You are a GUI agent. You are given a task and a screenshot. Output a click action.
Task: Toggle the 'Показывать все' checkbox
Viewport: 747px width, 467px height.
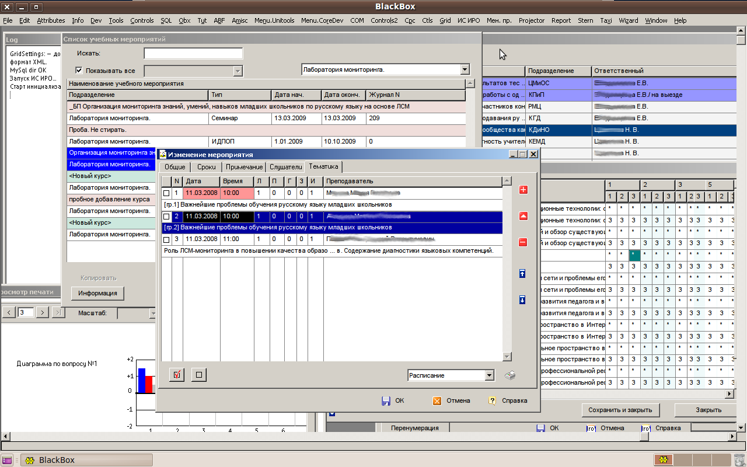pos(79,71)
